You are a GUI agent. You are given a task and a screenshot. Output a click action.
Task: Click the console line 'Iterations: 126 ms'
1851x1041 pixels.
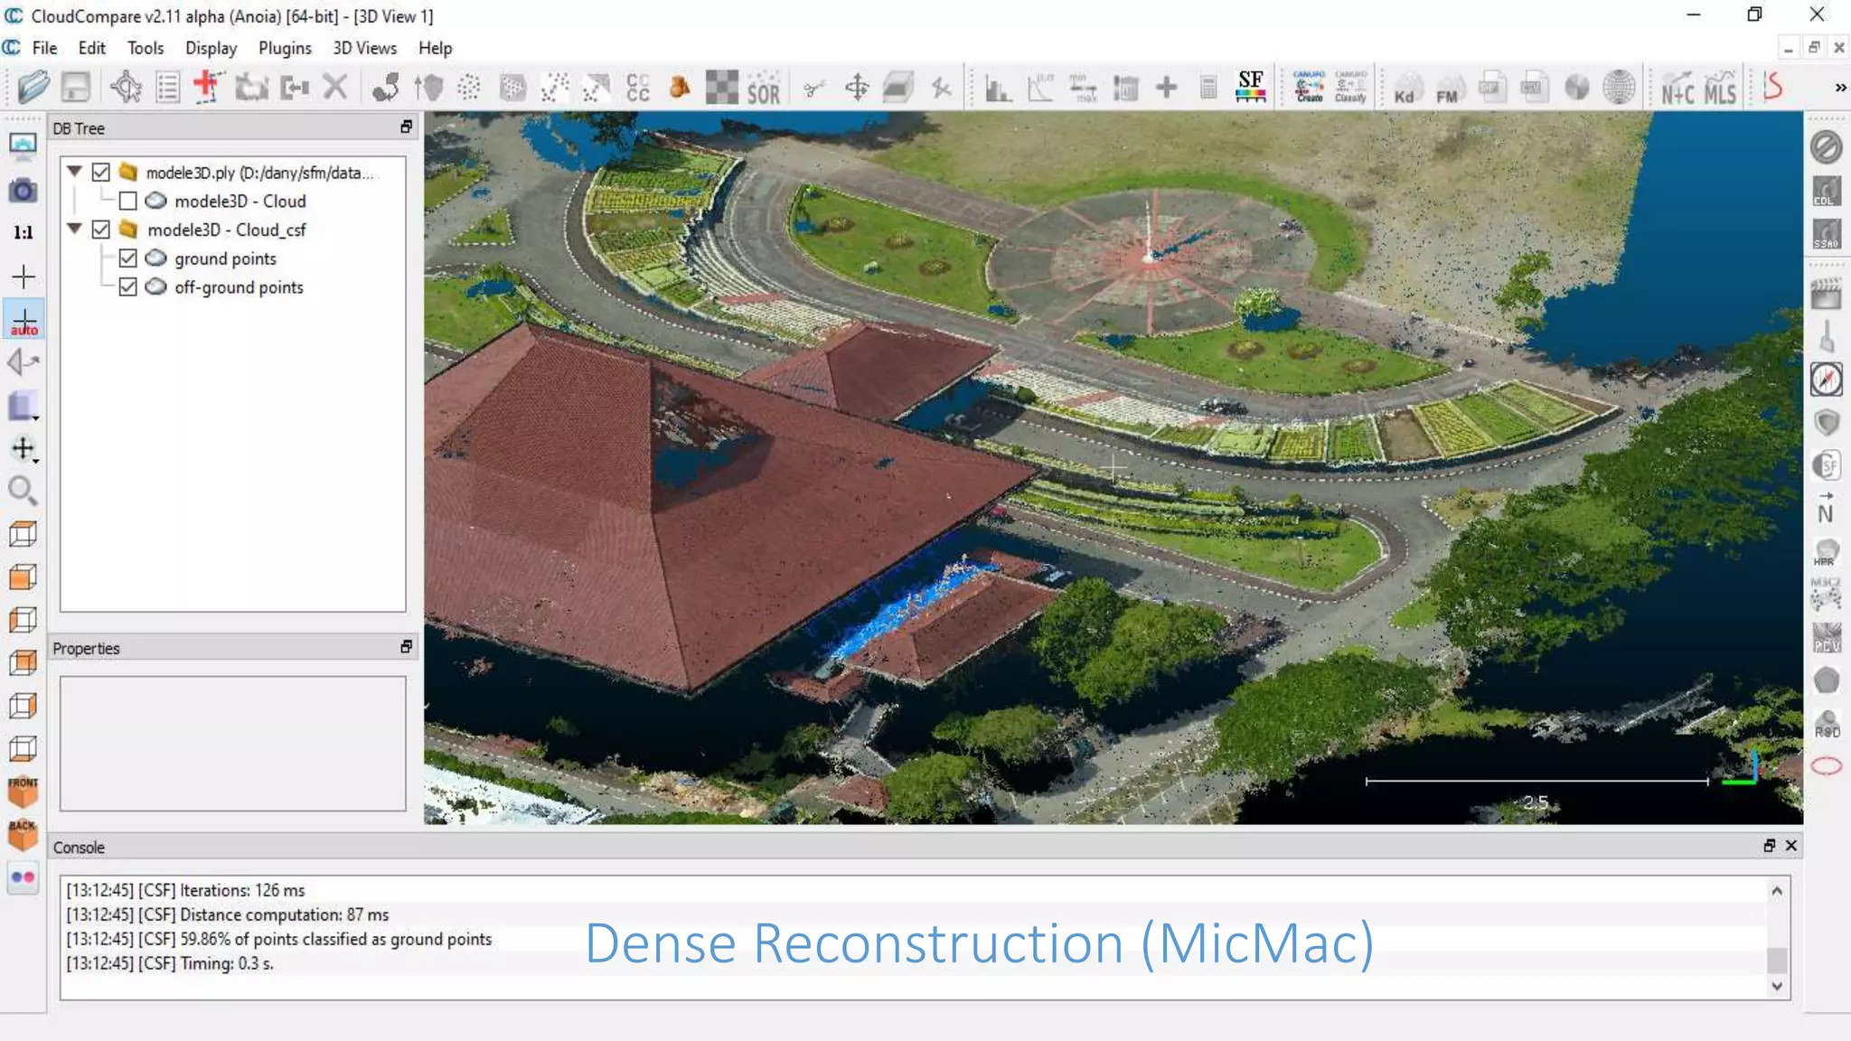(185, 890)
